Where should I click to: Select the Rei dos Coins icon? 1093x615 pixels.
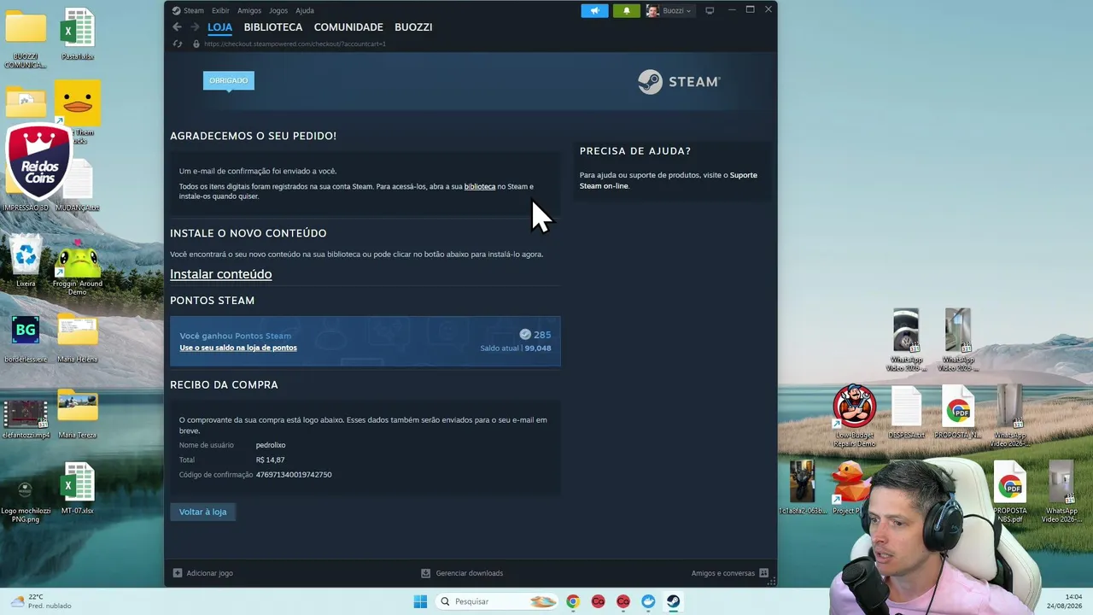(38, 161)
